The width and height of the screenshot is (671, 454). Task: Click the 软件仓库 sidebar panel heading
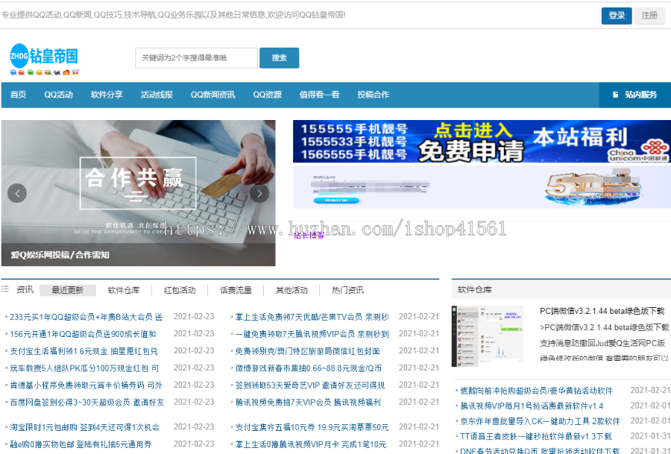coord(475,290)
